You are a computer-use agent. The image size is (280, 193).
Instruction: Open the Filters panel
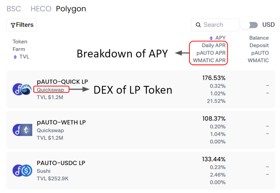coord(22,25)
